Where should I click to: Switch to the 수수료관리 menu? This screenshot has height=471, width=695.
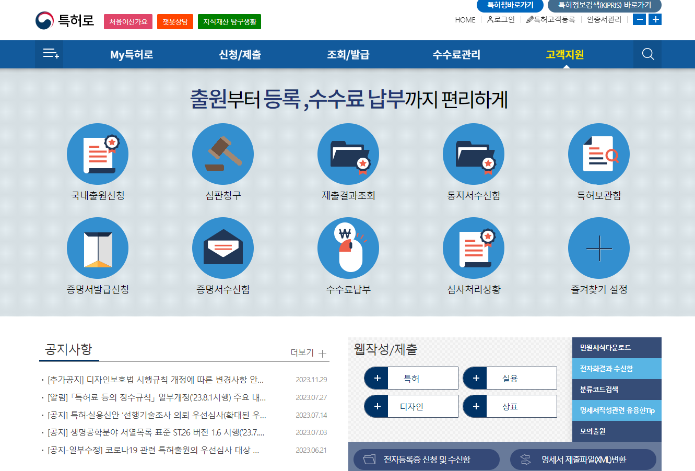click(456, 54)
